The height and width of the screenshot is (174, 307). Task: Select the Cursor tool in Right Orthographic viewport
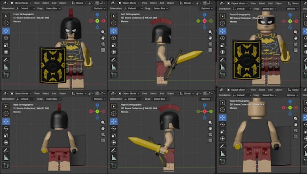[114, 113]
